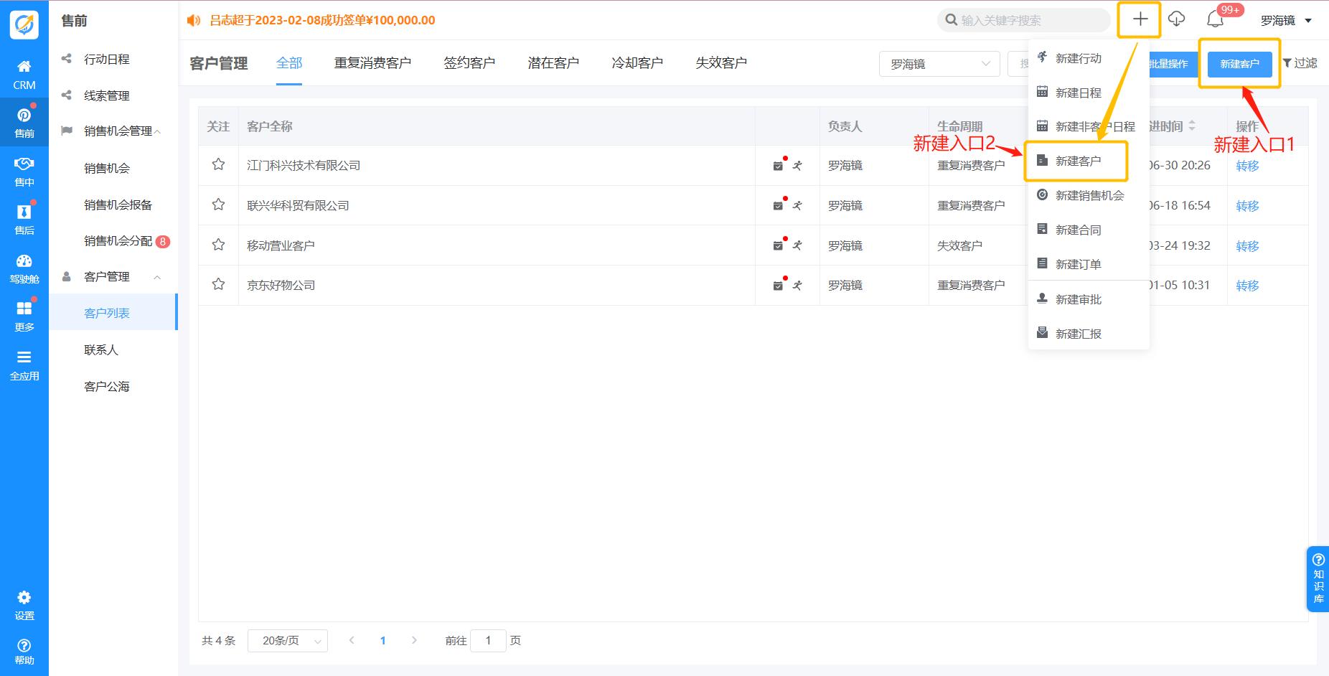Open 线索管理 in the sidebar
Viewport: 1329px width, 676px height.
[x=107, y=95]
